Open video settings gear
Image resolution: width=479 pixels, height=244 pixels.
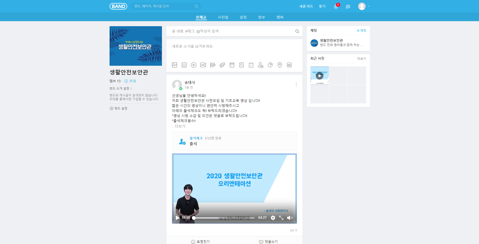coord(273,218)
